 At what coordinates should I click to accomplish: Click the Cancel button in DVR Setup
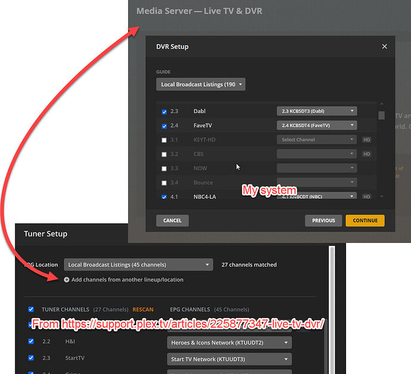tap(172, 220)
